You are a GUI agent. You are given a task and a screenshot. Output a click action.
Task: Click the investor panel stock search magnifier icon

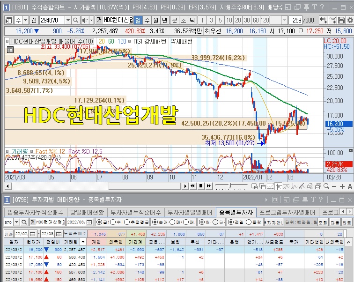point(24,222)
